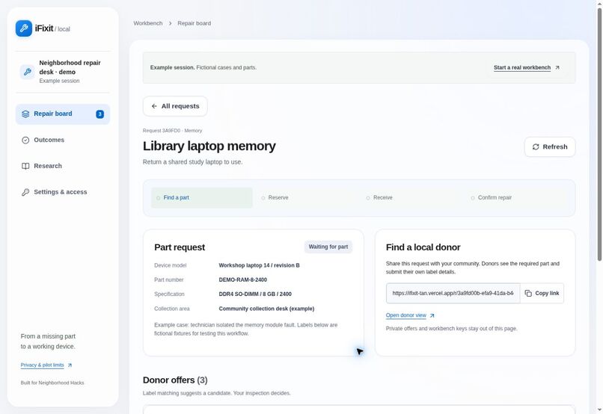
Task: Click the Outcomes checkmark circle icon
Action: [x=25, y=140]
